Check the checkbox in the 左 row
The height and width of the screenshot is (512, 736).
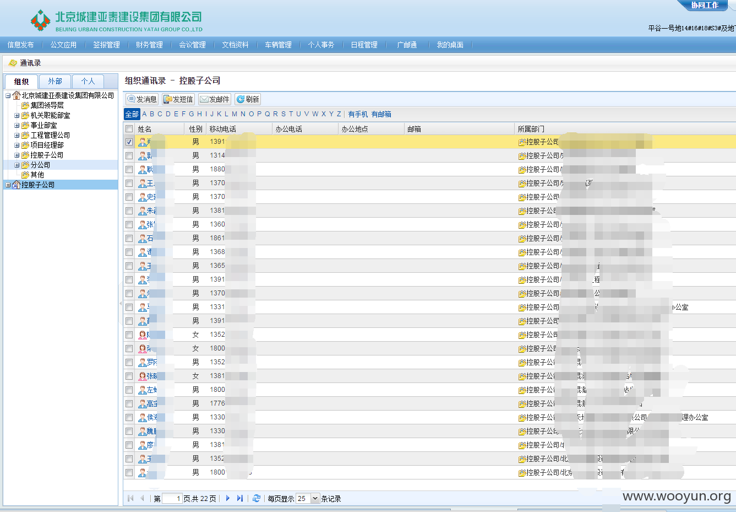129,390
